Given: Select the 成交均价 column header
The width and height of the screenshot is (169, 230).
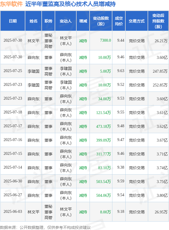Looking at the screenshot, I should coord(119,21).
